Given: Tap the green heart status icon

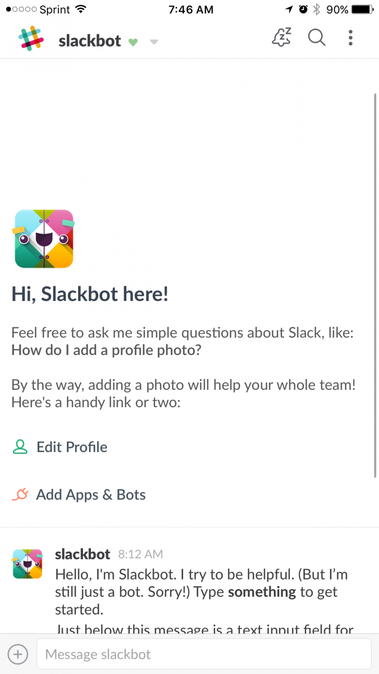Looking at the screenshot, I should (133, 42).
